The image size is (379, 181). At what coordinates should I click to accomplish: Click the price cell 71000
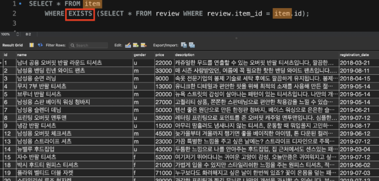[x=164, y=172]
